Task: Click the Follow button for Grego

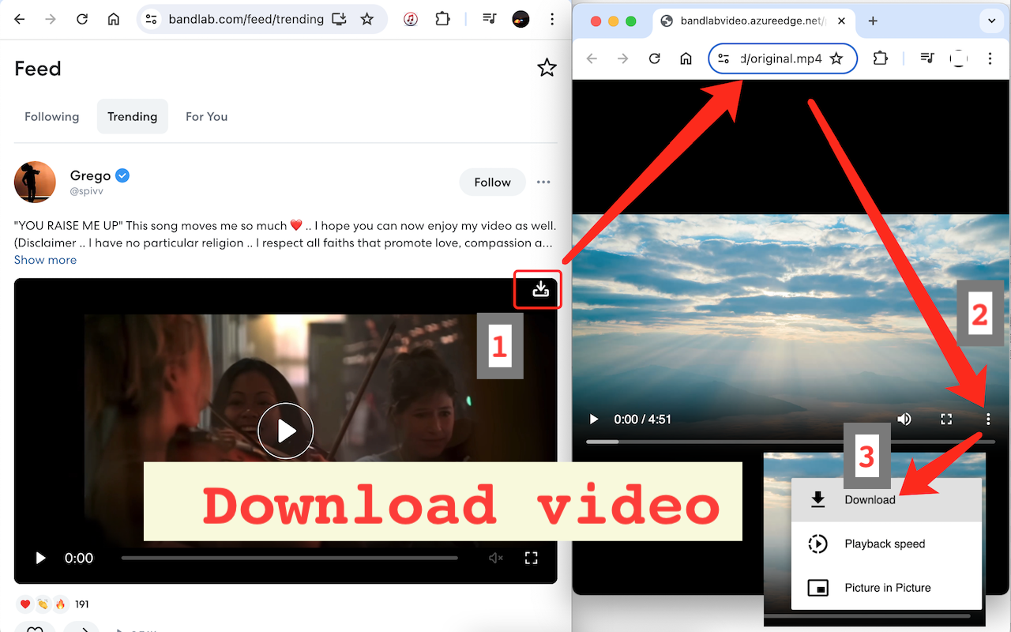Action: point(492,182)
